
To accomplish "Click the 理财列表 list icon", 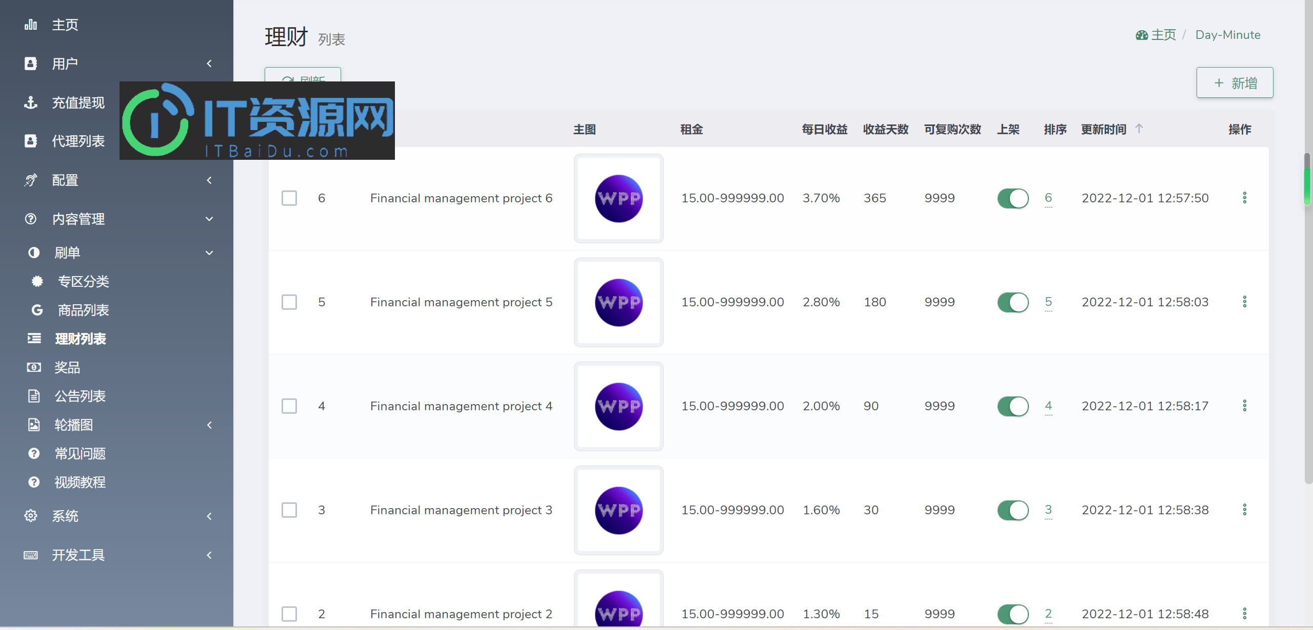I will click(34, 339).
